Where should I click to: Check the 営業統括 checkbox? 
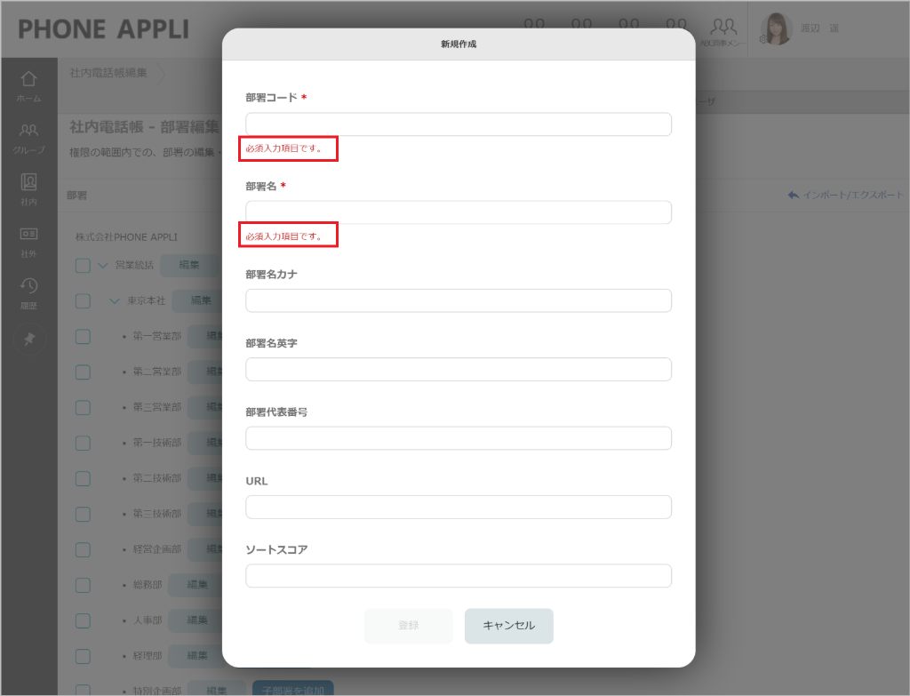tap(83, 265)
